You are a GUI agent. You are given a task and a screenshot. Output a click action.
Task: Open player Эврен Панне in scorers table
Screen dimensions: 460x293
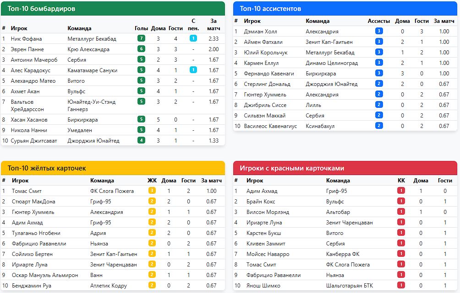coord(27,49)
